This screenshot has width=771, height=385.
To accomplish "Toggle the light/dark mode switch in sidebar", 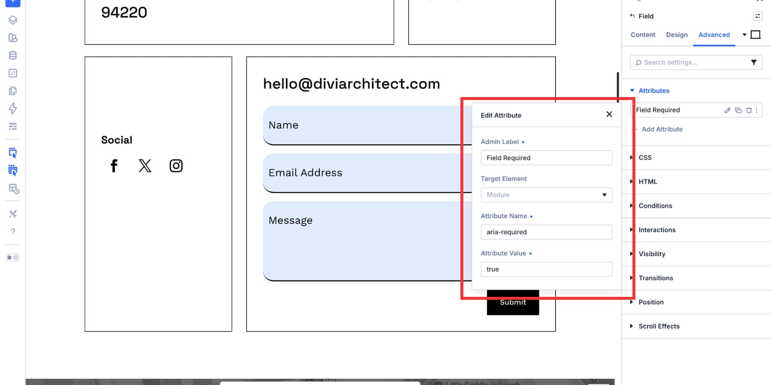I will [x=12, y=258].
